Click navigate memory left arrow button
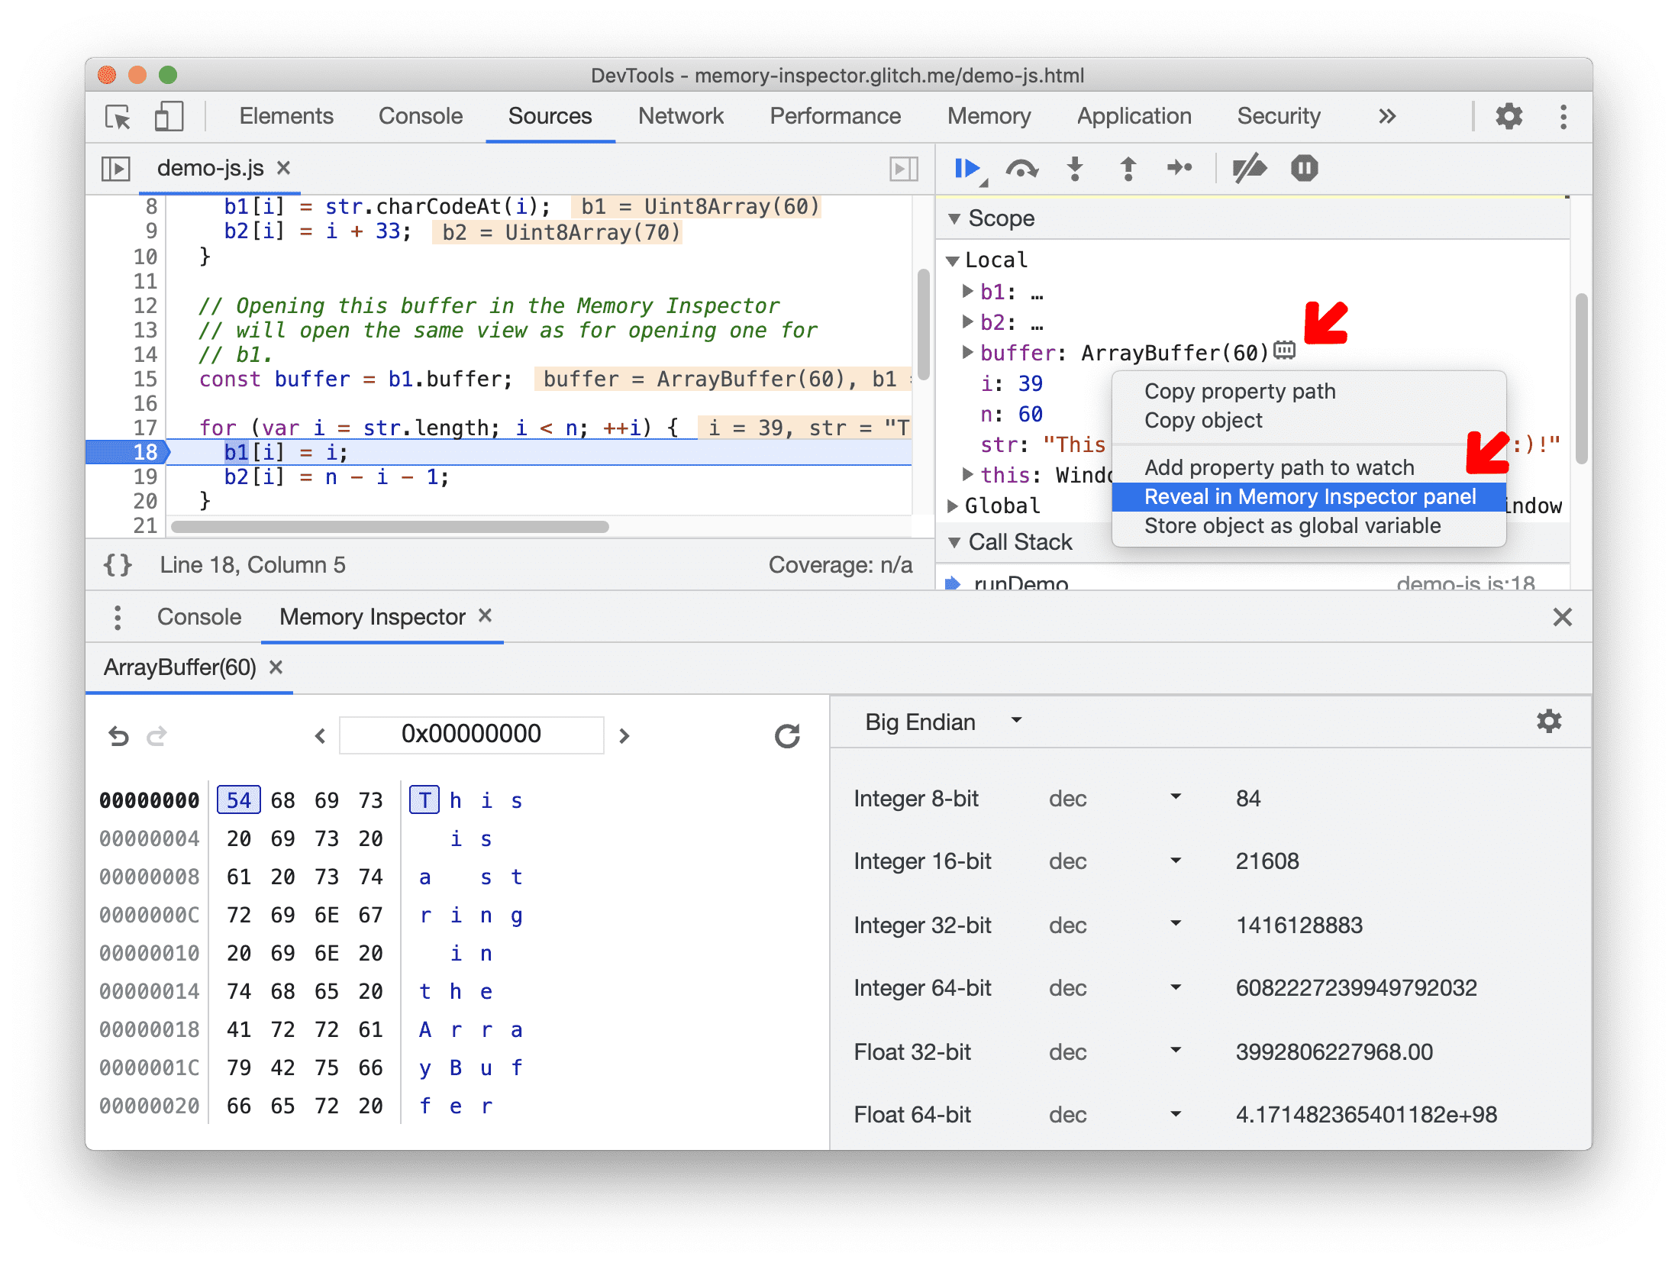 [317, 734]
